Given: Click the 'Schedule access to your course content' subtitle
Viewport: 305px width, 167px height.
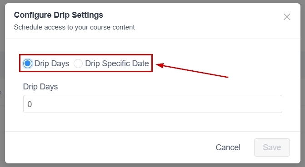Looking at the screenshot, I should pyautogui.click(x=74, y=27).
